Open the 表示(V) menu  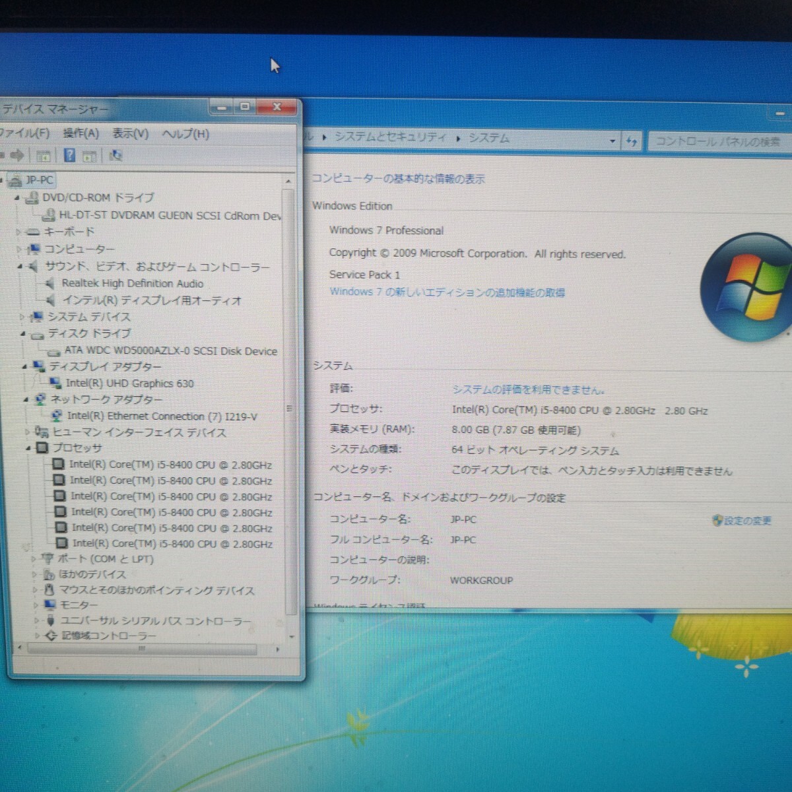[x=130, y=134]
